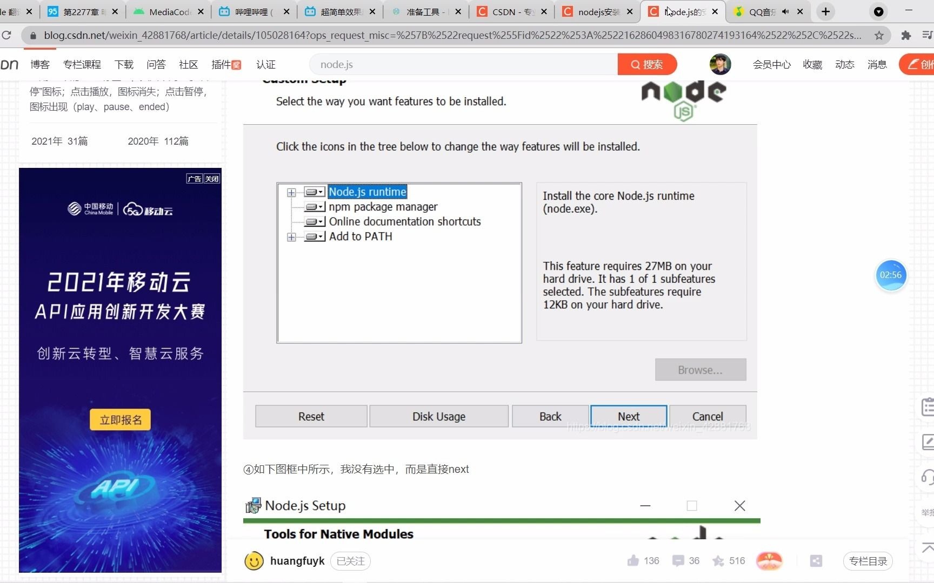Open customer service headset icon
934x583 pixels.
click(x=928, y=477)
